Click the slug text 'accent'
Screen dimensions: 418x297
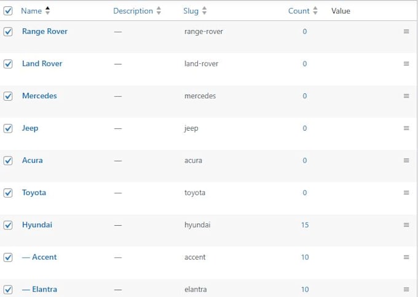point(195,257)
